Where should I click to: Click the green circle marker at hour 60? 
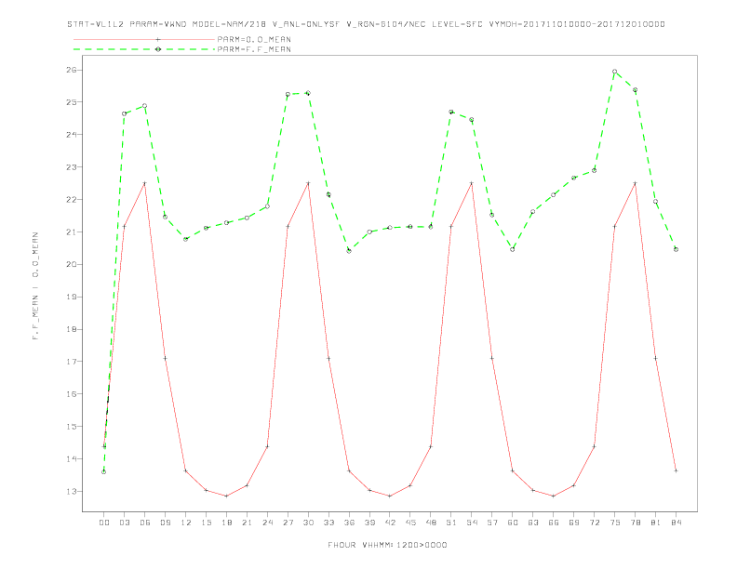pyautogui.click(x=513, y=249)
